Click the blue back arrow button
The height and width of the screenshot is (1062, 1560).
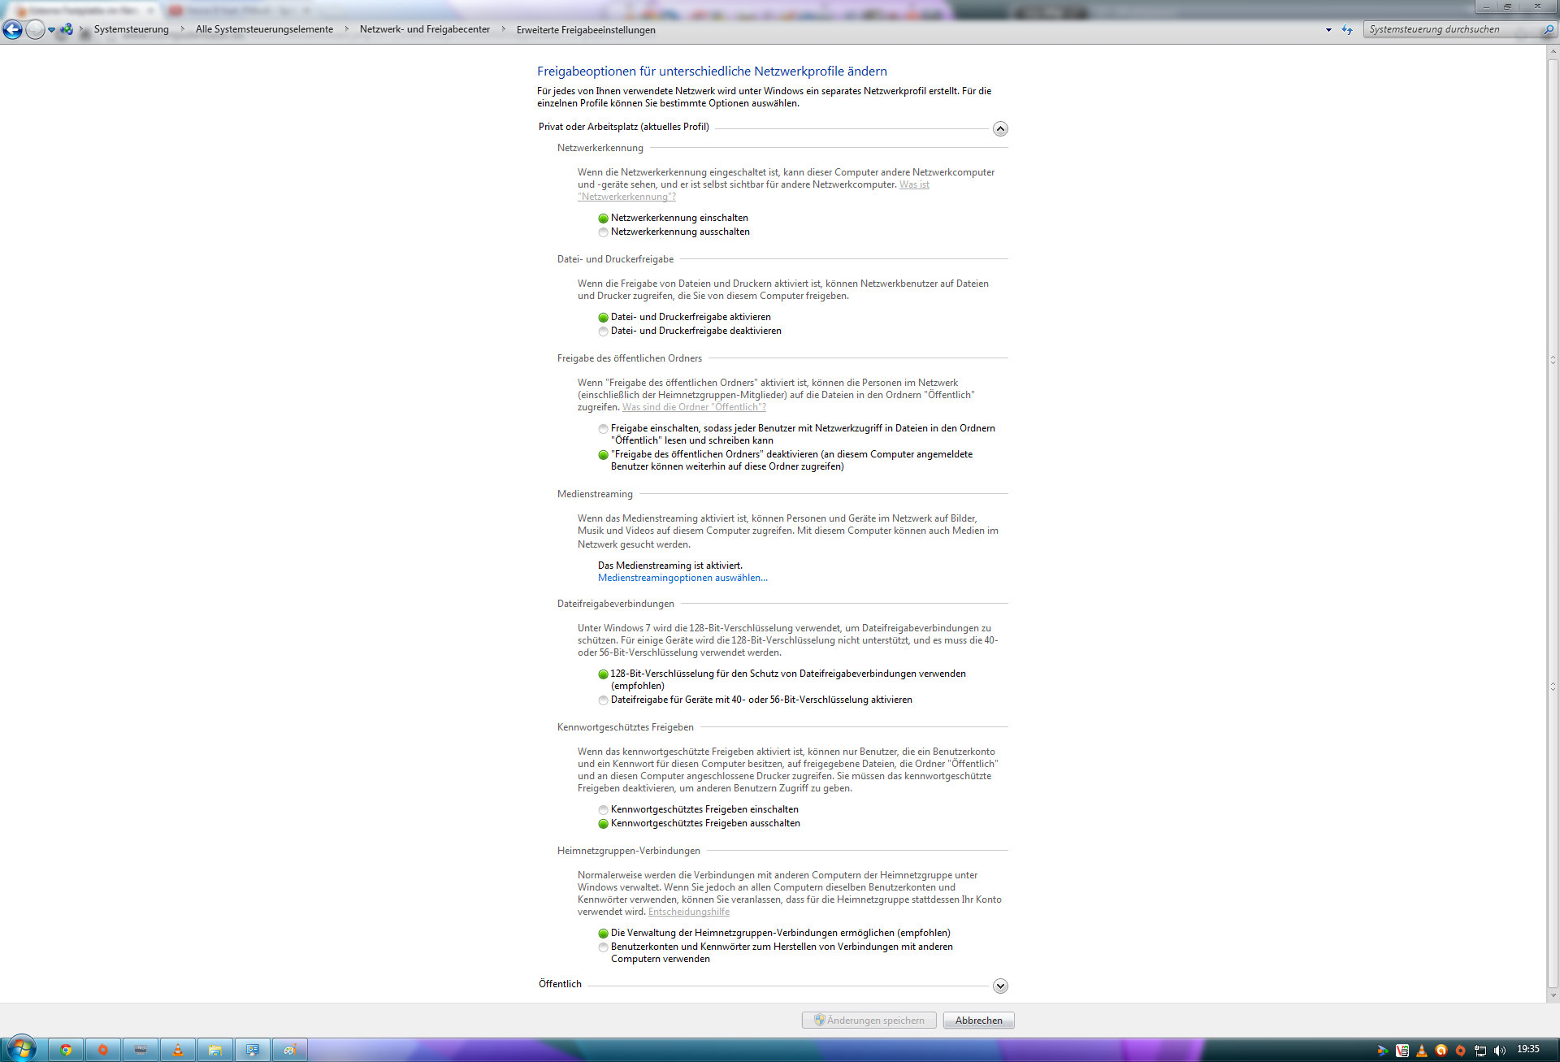point(13,30)
